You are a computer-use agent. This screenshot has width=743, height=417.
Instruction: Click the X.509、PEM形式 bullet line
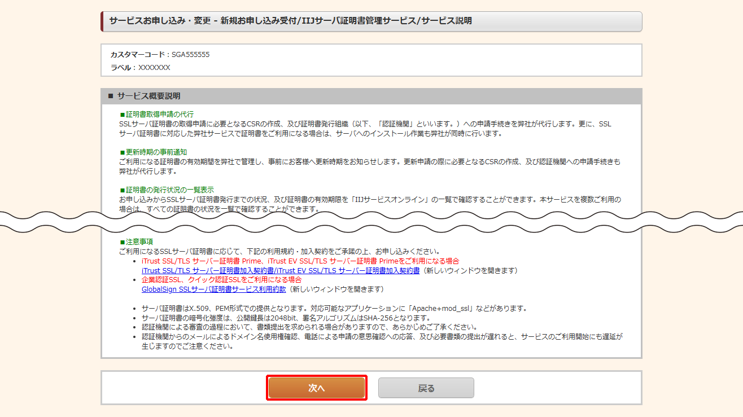tap(334, 309)
